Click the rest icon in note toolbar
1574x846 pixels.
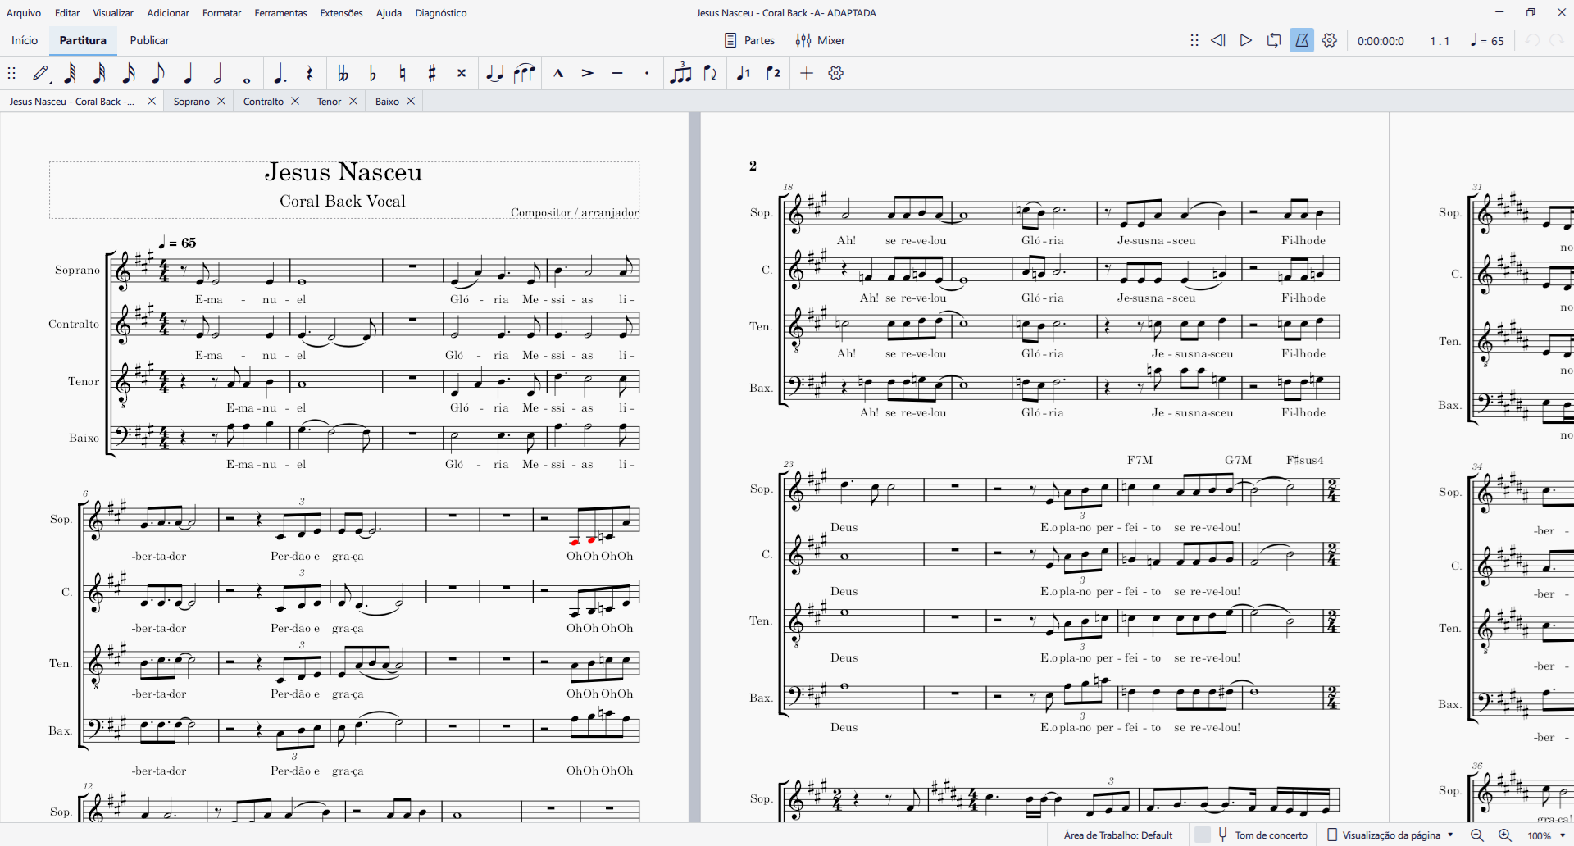310,74
